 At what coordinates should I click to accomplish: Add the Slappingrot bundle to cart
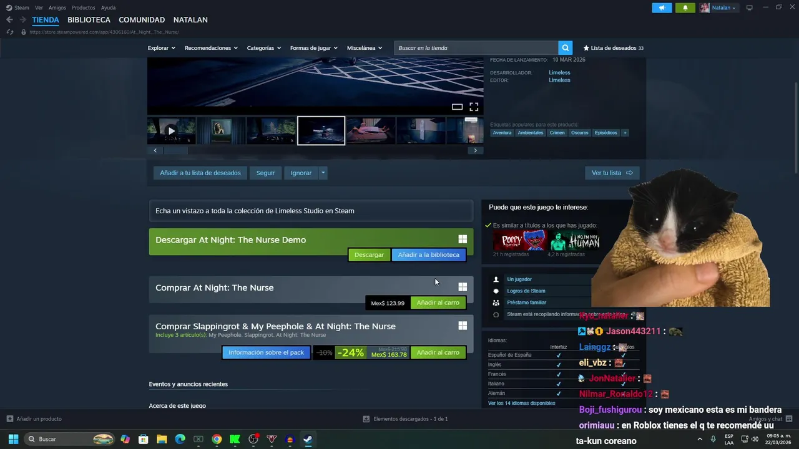(x=438, y=352)
